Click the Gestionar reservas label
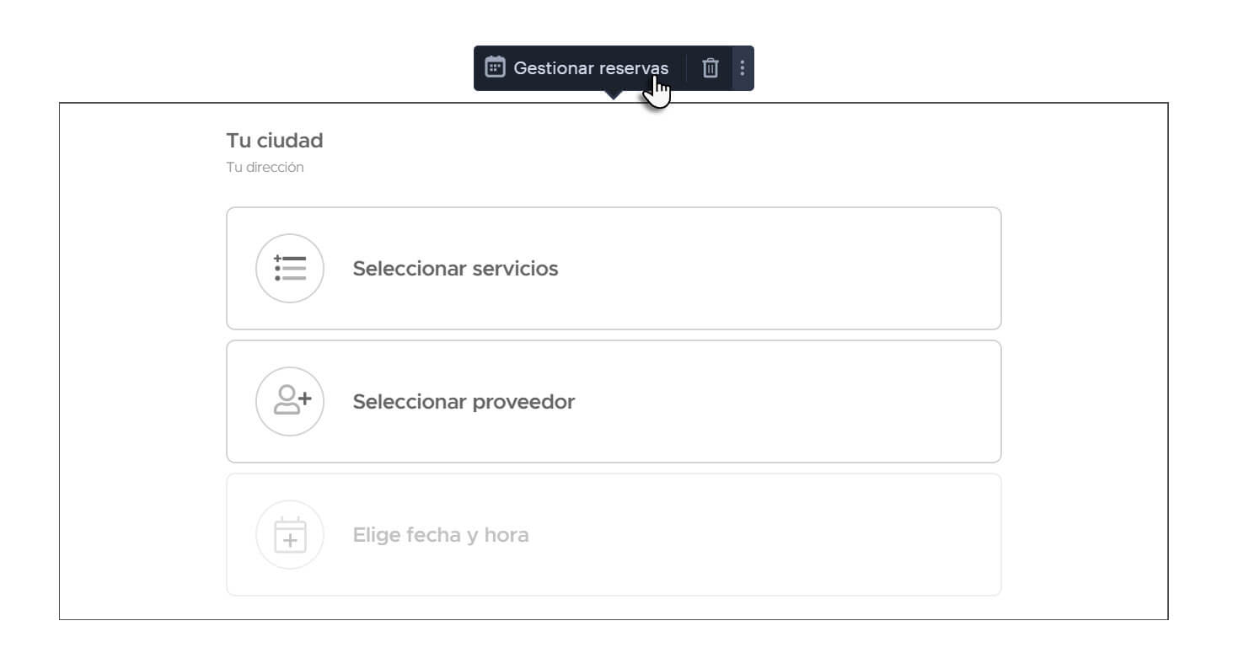Screen dimensions: 1244x669 coord(590,68)
